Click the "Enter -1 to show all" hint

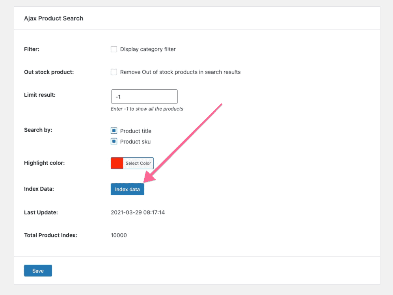point(147,109)
